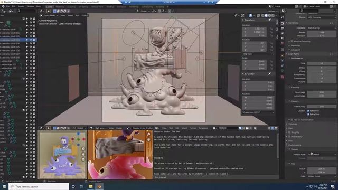
Task: Enable Motion Blur checkbox
Action: pyautogui.click(x=289, y=137)
